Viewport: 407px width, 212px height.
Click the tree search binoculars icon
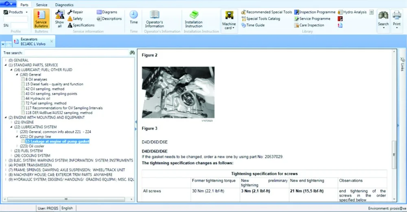[x=132, y=52]
